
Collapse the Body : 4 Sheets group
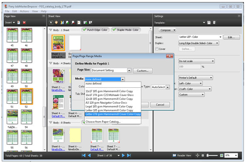[x=50, y=63]
